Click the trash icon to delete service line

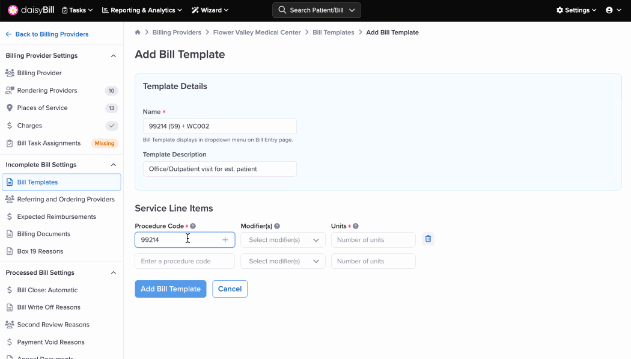(x=428, y=239)
